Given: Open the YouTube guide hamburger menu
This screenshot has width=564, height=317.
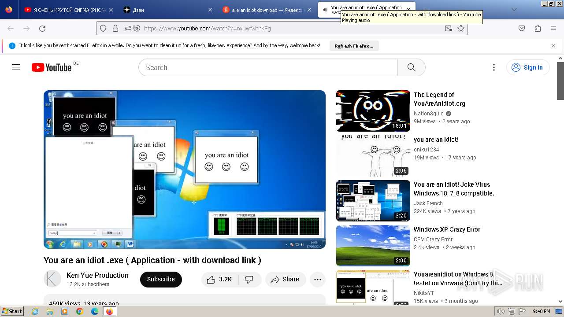Looking at the screenshot, I should [x=16, y=67].
